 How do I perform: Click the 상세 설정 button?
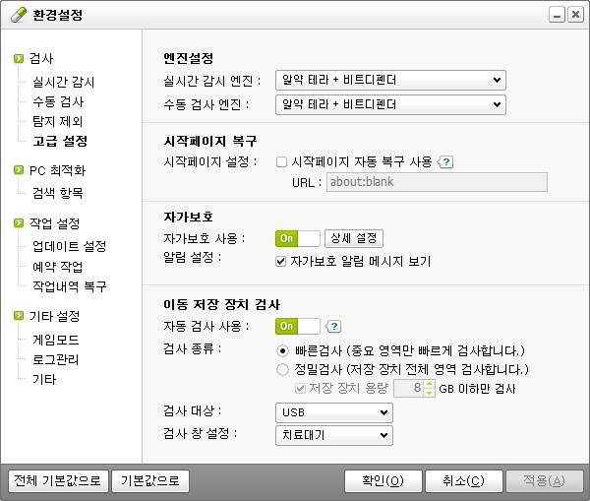[x=353, y=238]
